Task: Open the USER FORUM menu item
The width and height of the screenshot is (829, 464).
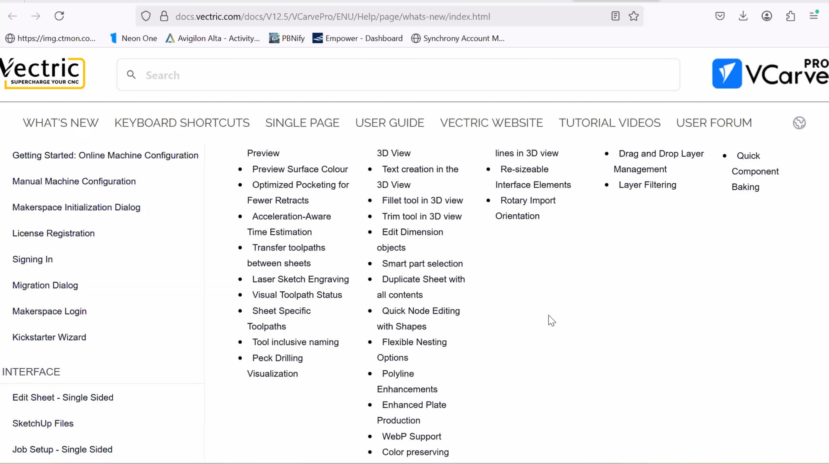Action: point(714,123)
